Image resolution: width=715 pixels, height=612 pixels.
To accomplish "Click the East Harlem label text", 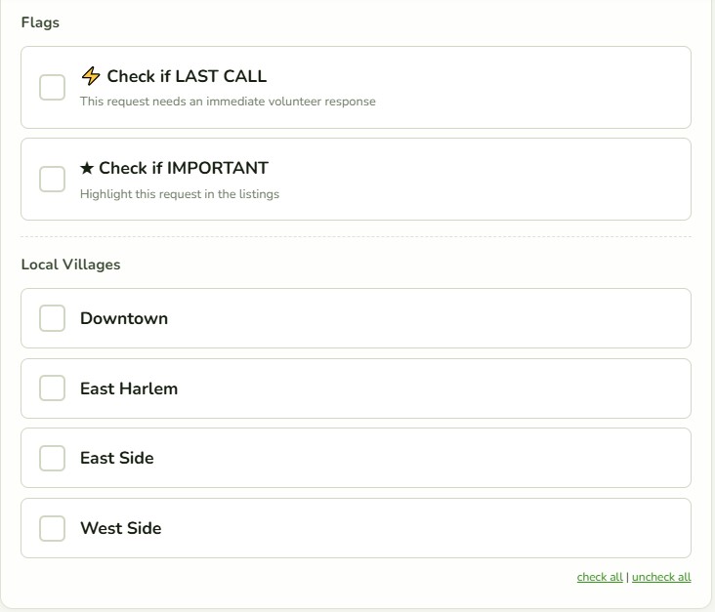I will [x=129, y=388].
